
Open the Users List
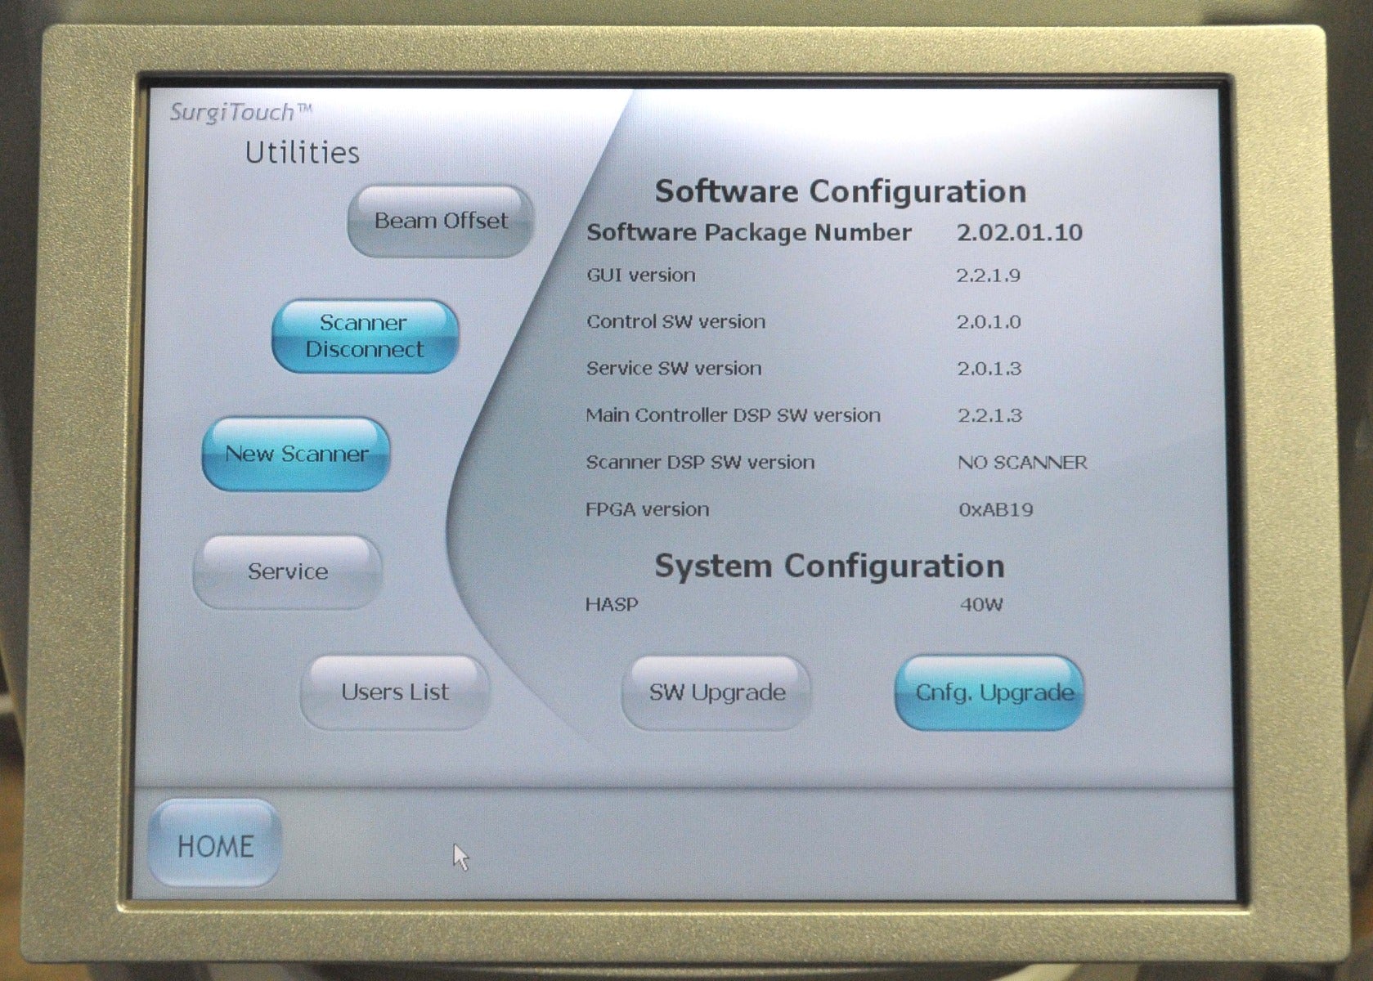point(395,692)
